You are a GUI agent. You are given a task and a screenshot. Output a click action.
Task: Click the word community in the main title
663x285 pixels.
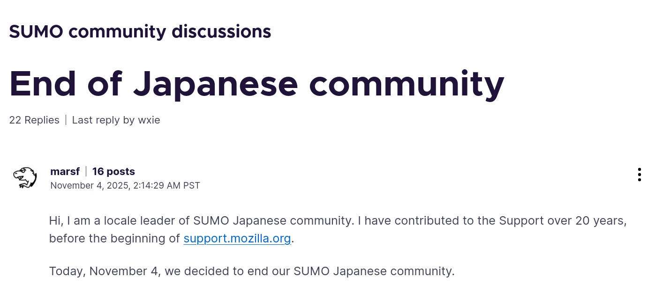coord(407,83)
